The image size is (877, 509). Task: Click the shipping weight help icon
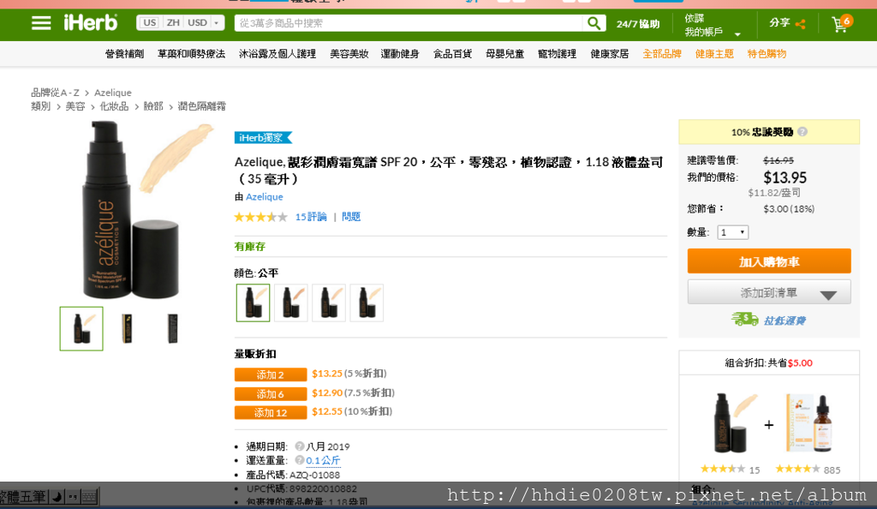coord(300,460)
